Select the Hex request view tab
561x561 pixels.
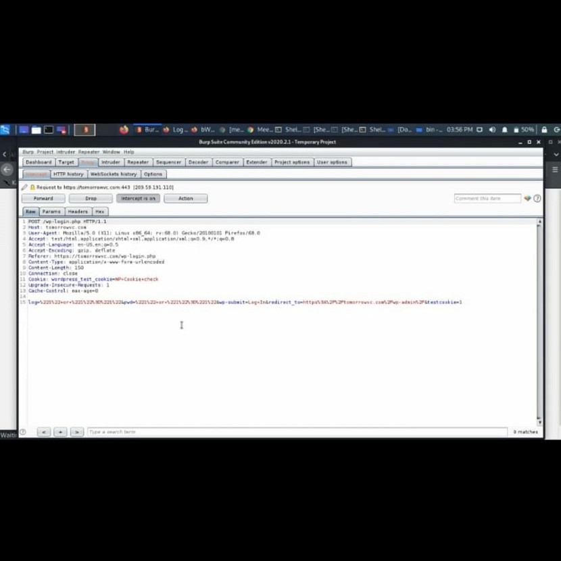[100, 212]
